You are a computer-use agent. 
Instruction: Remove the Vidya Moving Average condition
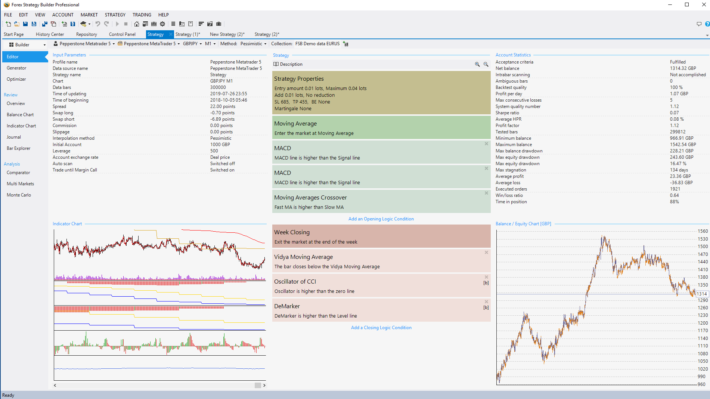486,253
